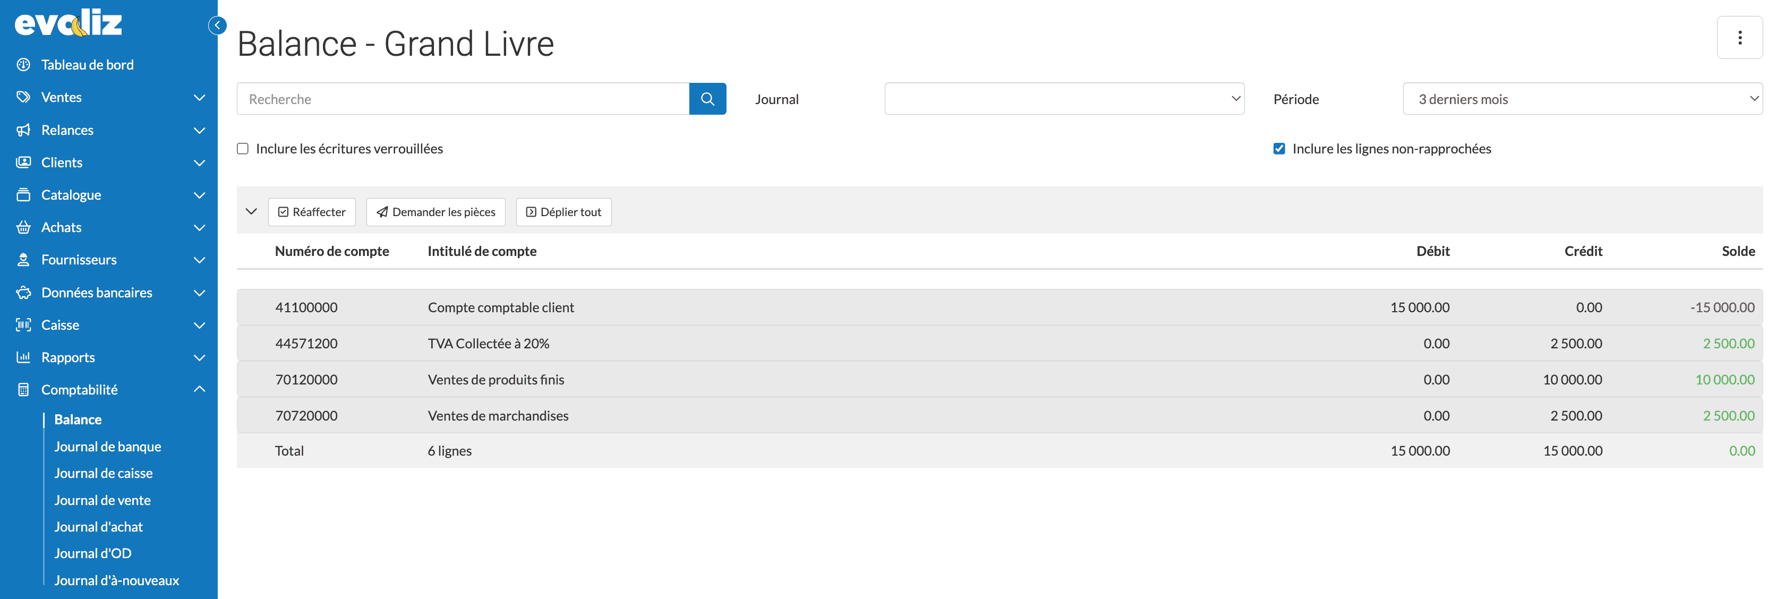Click the Catalogue box icon

(23, 194)
